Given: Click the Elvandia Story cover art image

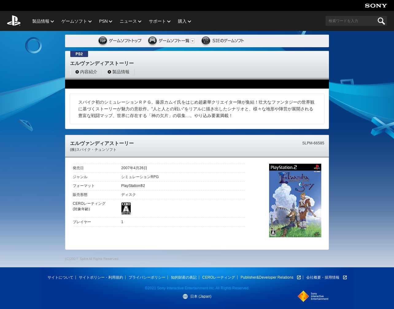Looking at the screenshot, I should point(295,200).
